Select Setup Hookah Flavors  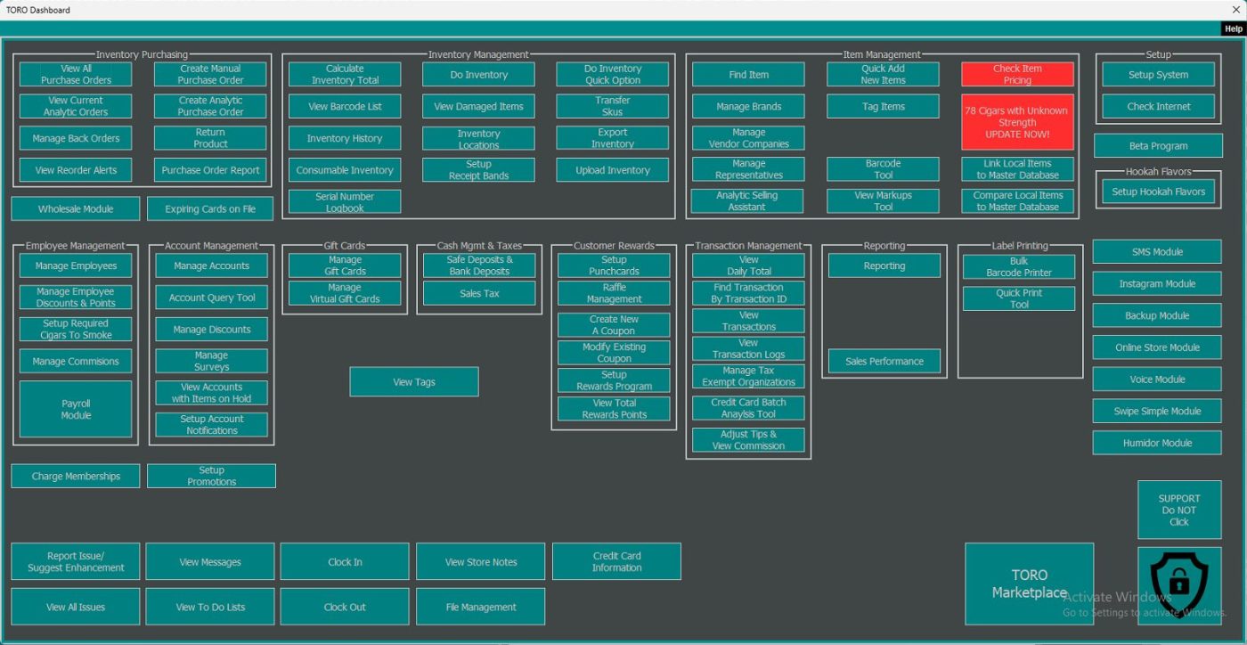1158,192
